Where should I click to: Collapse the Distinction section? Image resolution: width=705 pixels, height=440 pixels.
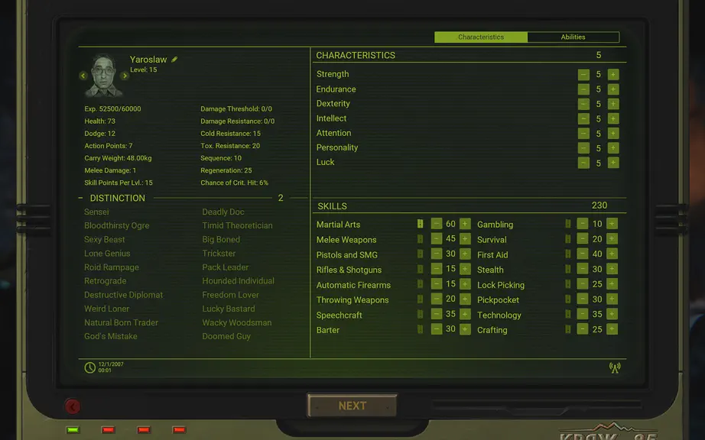coord(80,198)
